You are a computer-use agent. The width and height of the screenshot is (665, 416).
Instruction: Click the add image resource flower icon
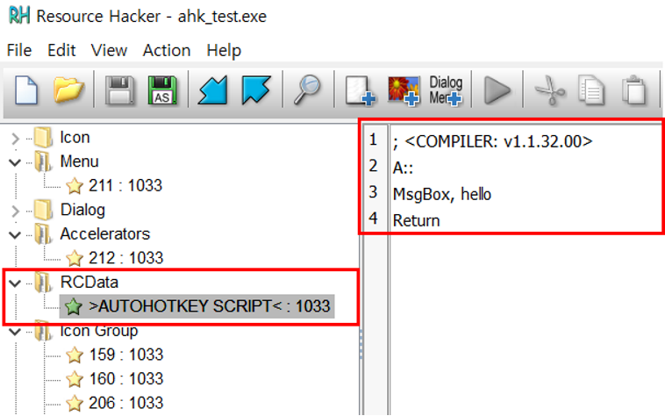click(404, 90)
